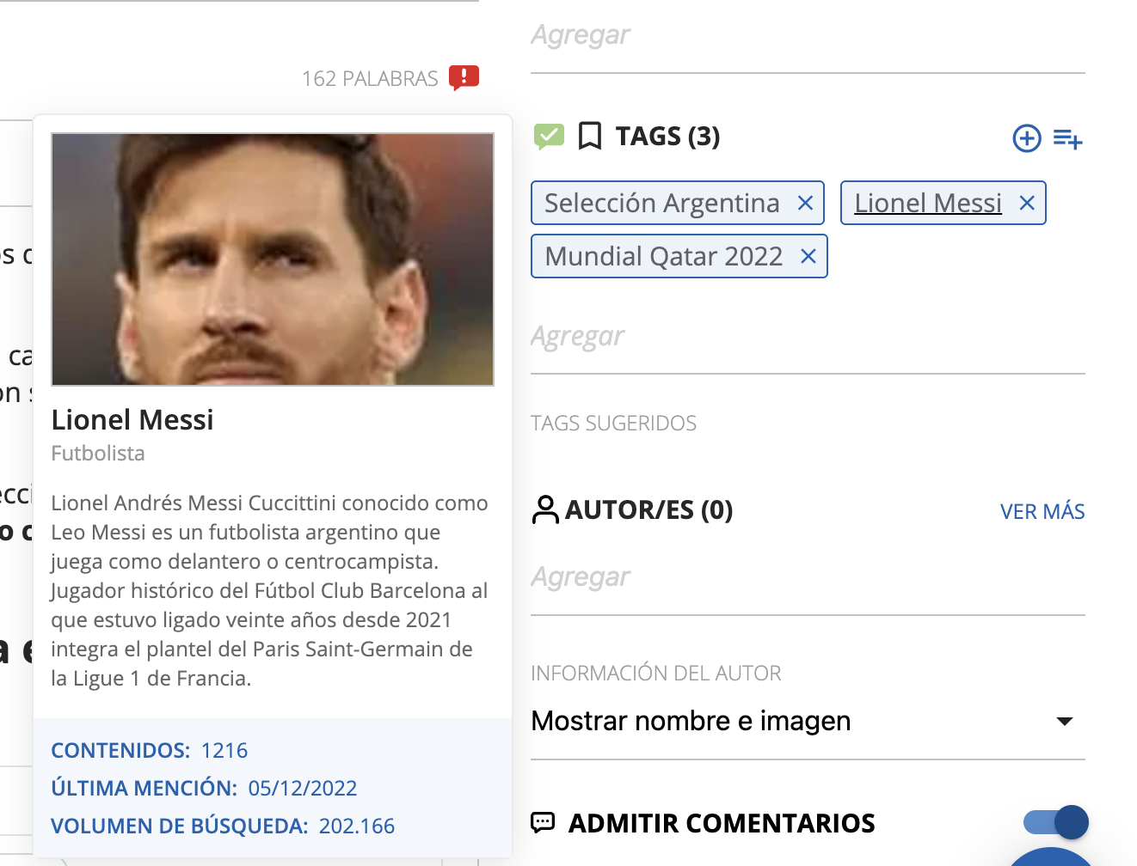Click the VER MÁS link for authors
This screenshot has width=1137, height=866.
(1042, 512)
